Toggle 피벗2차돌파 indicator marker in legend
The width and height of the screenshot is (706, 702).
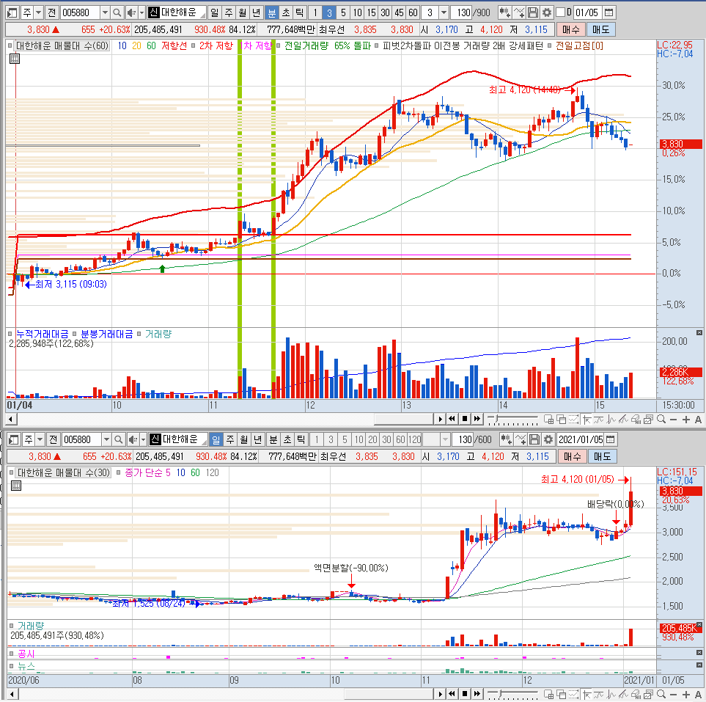click(x=377, y=45)
